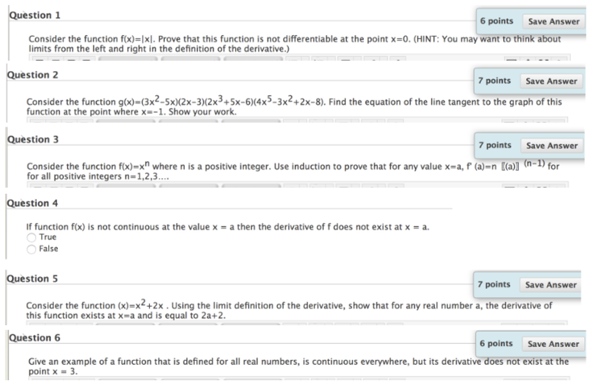Save the answer for Question 5
The width and height of the screenshot is (604, 384).
551,285
